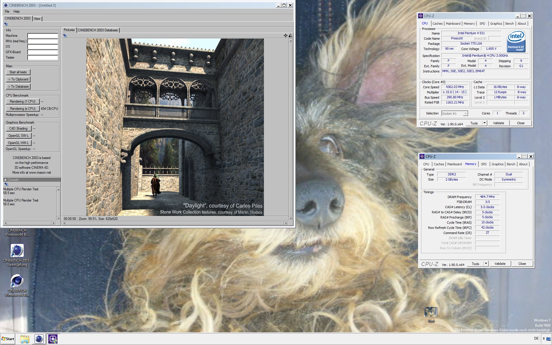Viewport: 552px width, 345px height.
Task: Open CPU tab in lower CPU-Z window
Action: [426, 164]
